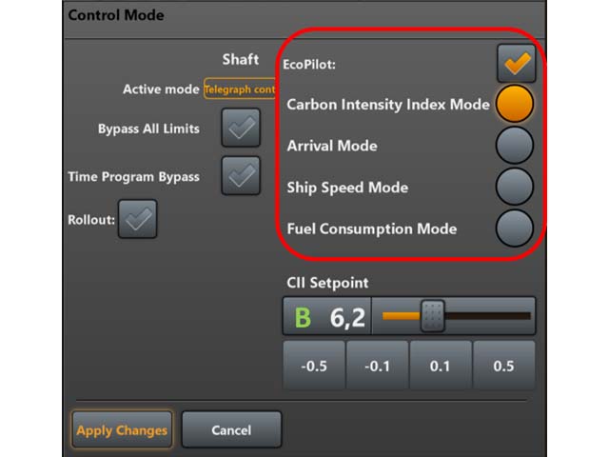Click the unfilled part of CII slider track
This screenshot has width=609, height=457.
487,316
